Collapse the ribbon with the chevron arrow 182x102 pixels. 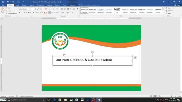180,16
